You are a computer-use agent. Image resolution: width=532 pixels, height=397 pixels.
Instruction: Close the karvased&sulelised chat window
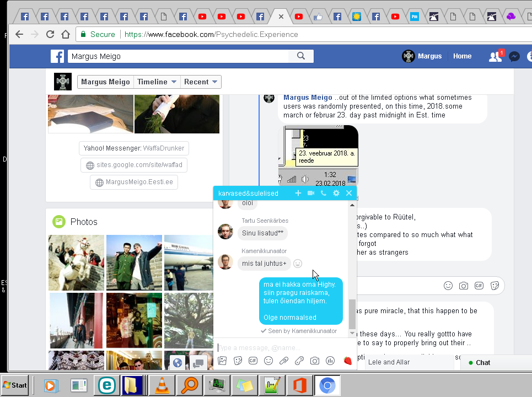coord(349,193)
